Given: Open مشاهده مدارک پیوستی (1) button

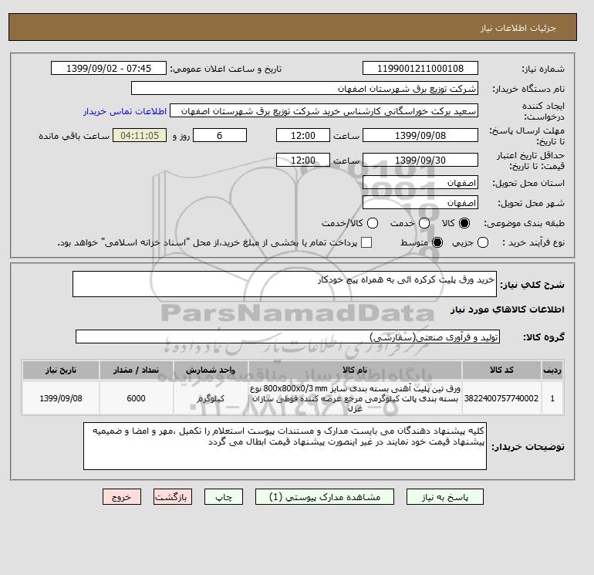Looking at the screenshot, I should click(x=325, y=497).
